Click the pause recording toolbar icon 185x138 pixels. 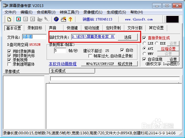(25, 19)
